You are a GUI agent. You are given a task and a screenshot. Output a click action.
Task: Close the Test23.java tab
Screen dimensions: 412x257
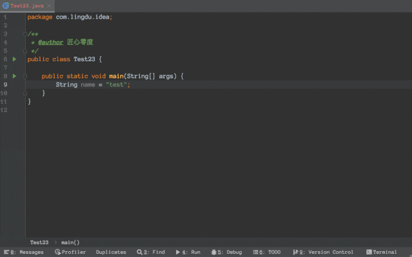49,6
